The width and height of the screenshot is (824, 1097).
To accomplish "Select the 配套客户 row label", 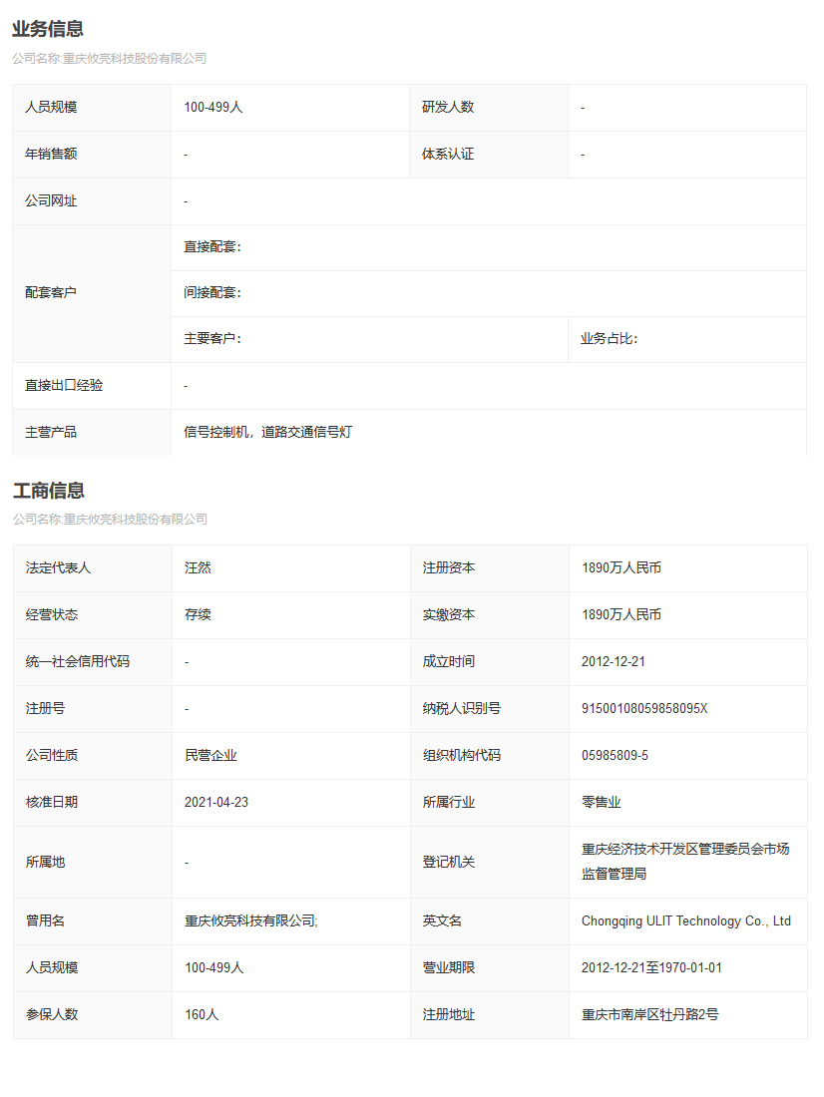I will (x=51, y=292).
